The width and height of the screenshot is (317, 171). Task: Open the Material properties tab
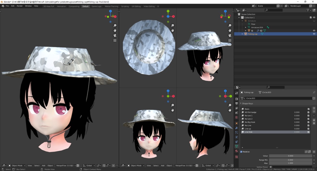click(x=237, y=151)
